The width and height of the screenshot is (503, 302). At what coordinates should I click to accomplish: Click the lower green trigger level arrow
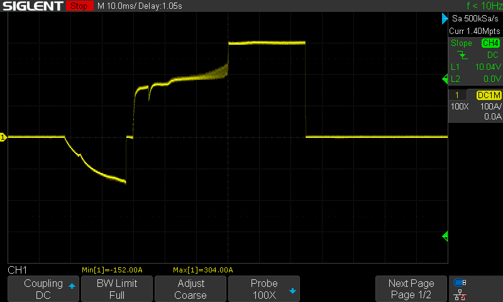(x=445, y=237)
